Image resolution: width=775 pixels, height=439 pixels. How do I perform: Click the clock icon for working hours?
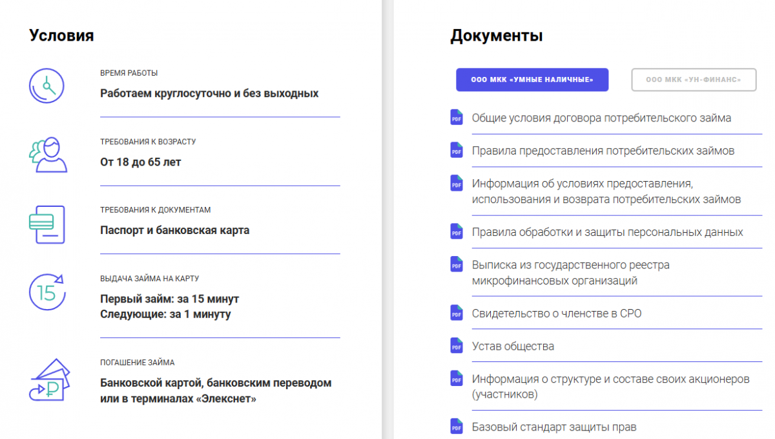coord(47,85)
